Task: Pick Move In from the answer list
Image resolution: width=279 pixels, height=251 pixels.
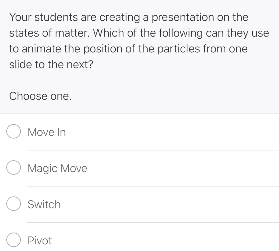Action: (x=47, y=132)
